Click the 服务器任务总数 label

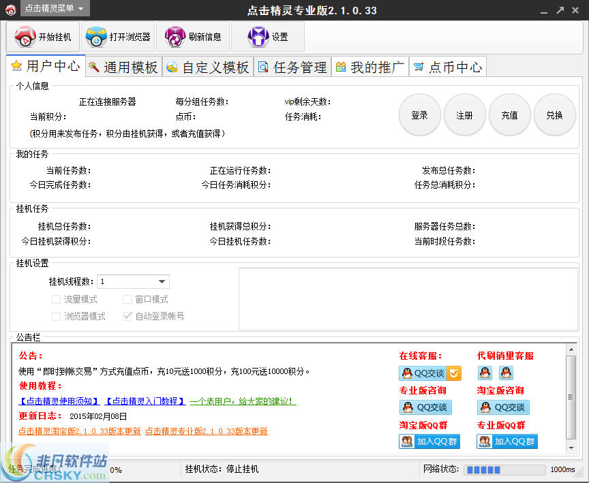[x=444, y=226]
